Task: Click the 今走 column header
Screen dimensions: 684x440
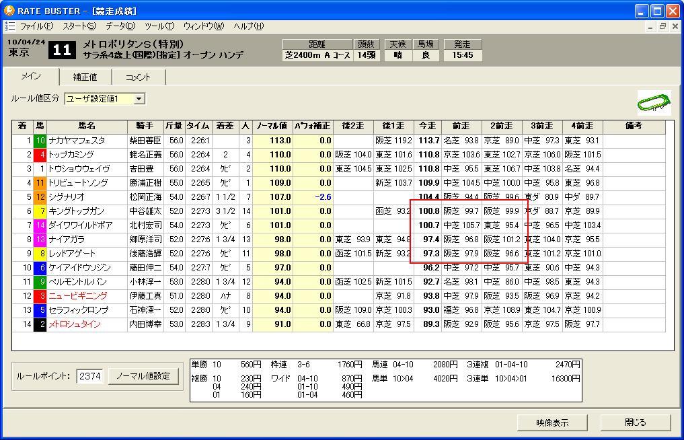Action: pos(428,126)
